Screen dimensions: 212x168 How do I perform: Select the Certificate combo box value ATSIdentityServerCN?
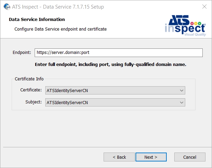click(115, 90)
